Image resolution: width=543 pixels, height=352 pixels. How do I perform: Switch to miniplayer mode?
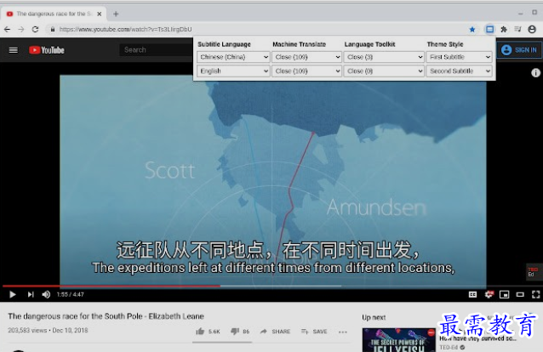point(504,294)
